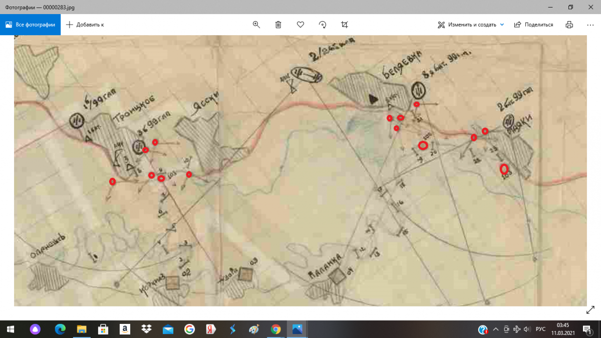The width and height of the screenshot is (601, 338).
Task: Add photo to favorites with heart icon
Action: pos(300,25)
